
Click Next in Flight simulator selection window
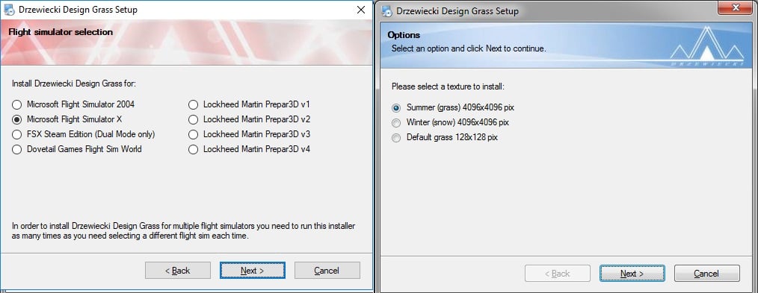click(253, 271)
